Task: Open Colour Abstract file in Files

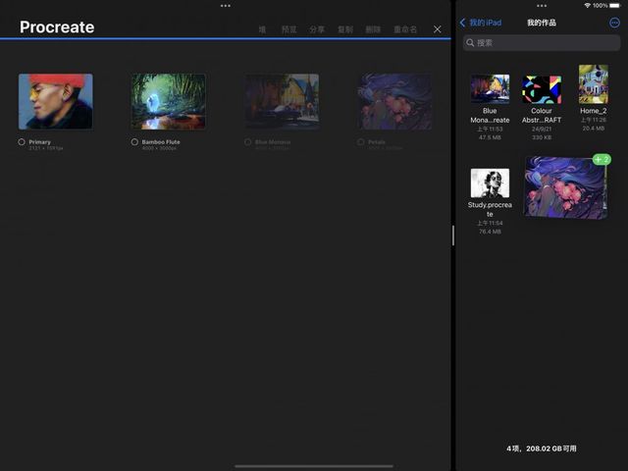Action: (x=542, y=89)
